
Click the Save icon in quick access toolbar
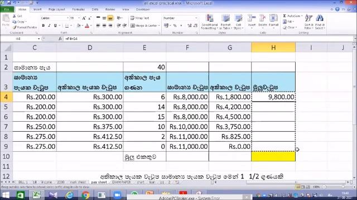(x=9, y=3)
